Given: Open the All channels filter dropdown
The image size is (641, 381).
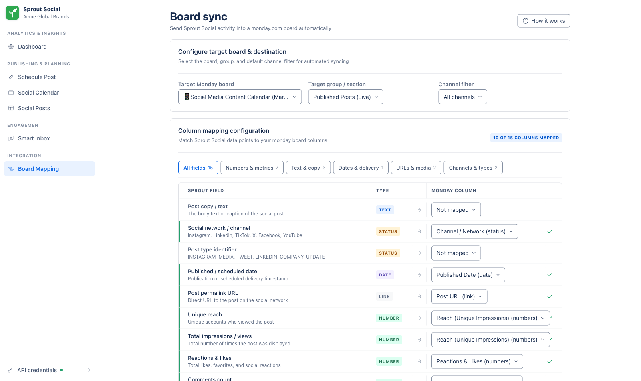Looking at the screenshot, I should click(x=463, y=97).
